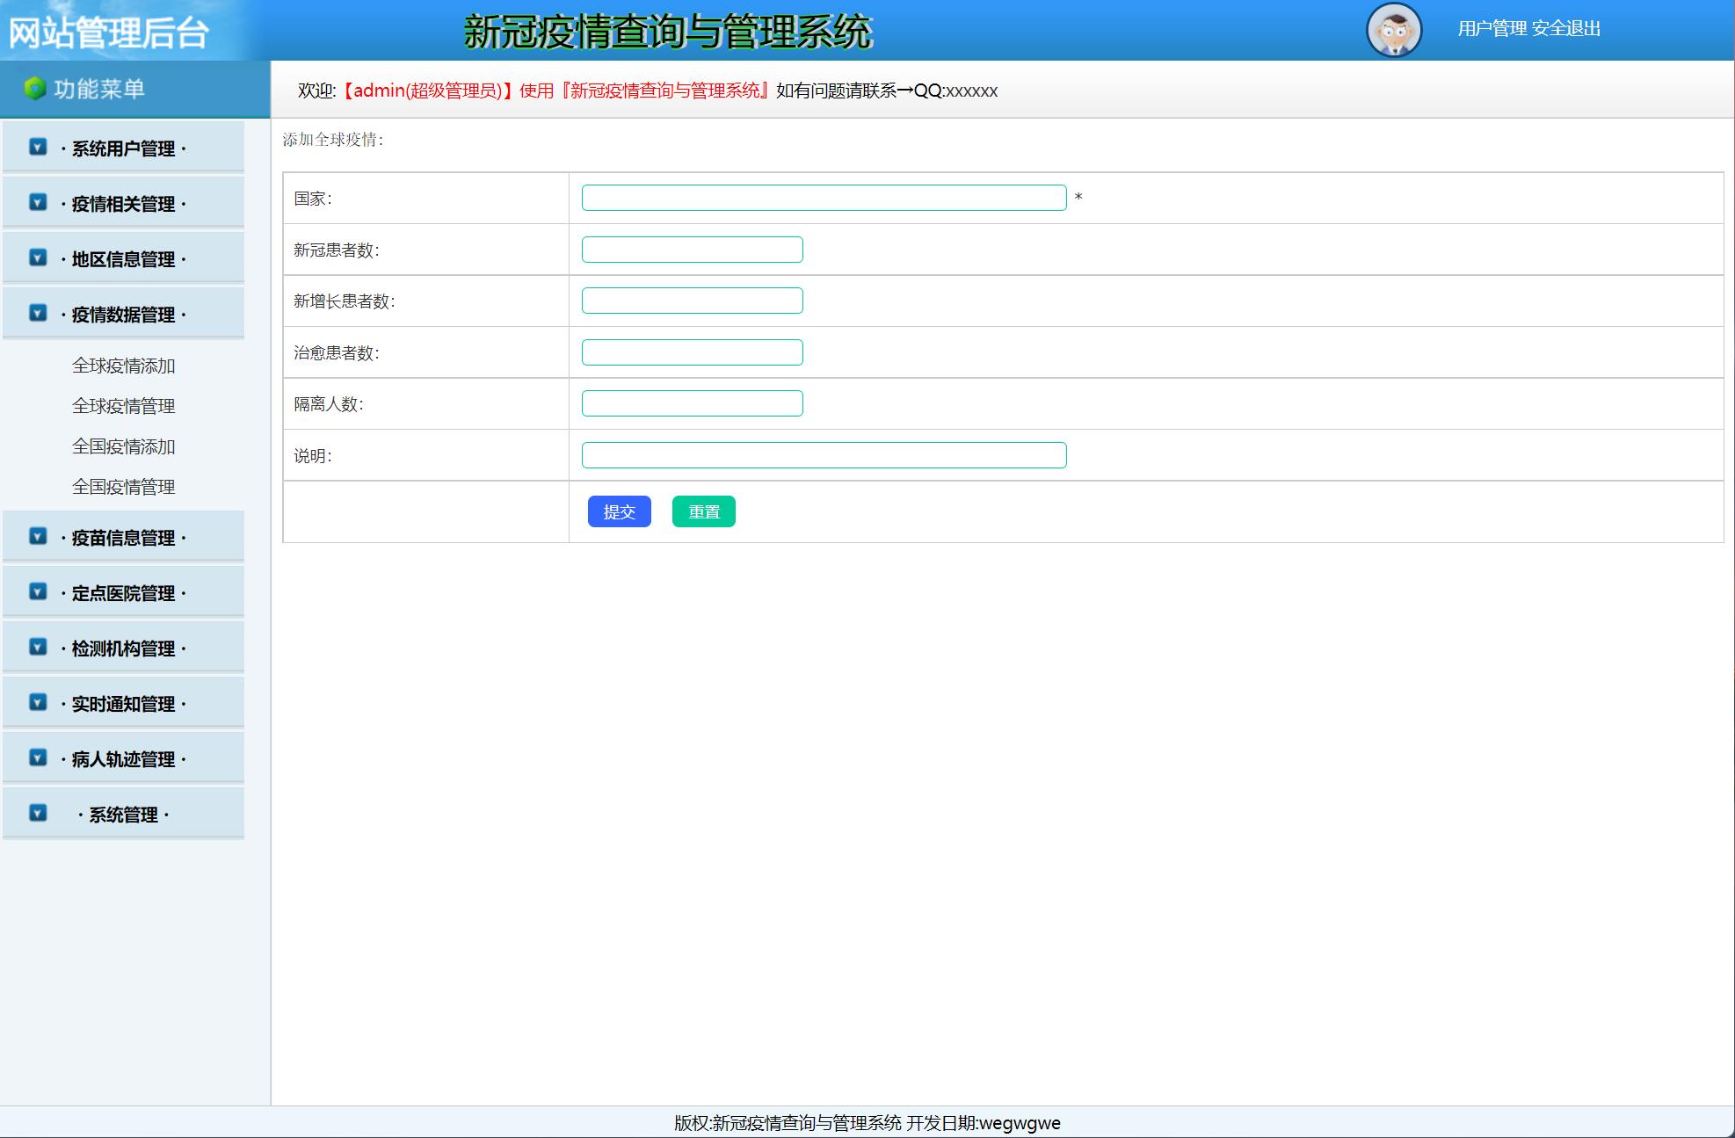The image size is (1735, 1138).
Task: Click the arrow icon beside 定点医院管理
Action: click(x=36, y=592)
